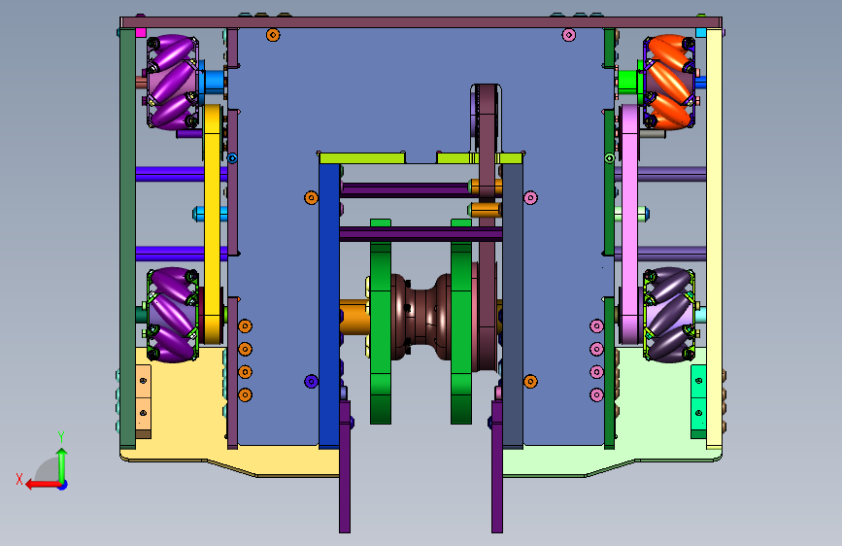Select the left purple leg extending downward
Image resolution: width=842 pixels, height=546 pixels.
point(345,466)
